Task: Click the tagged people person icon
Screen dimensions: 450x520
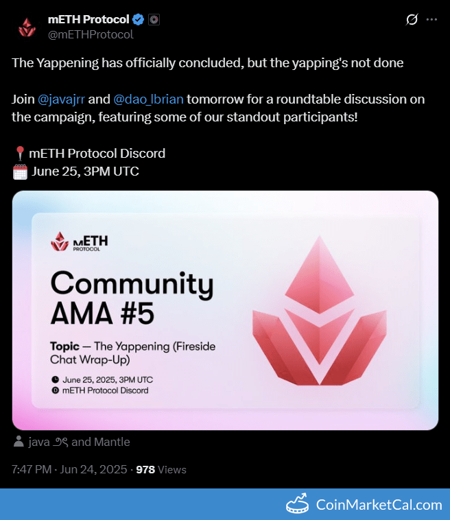Action: click(x=19, y=442)
